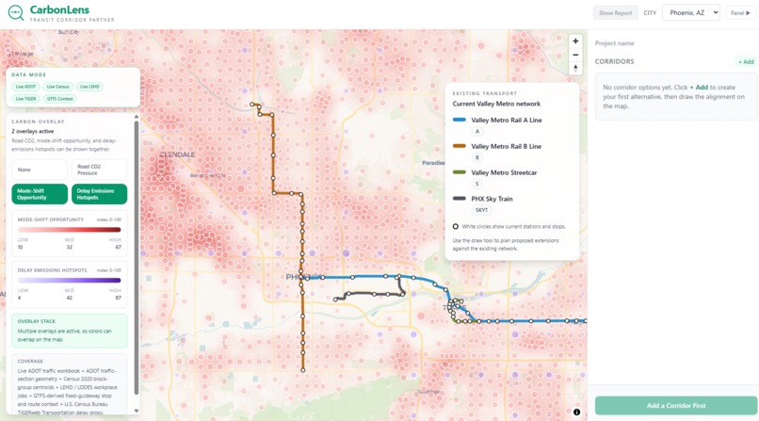Click the PHX Sky Train label

[492, 199]
